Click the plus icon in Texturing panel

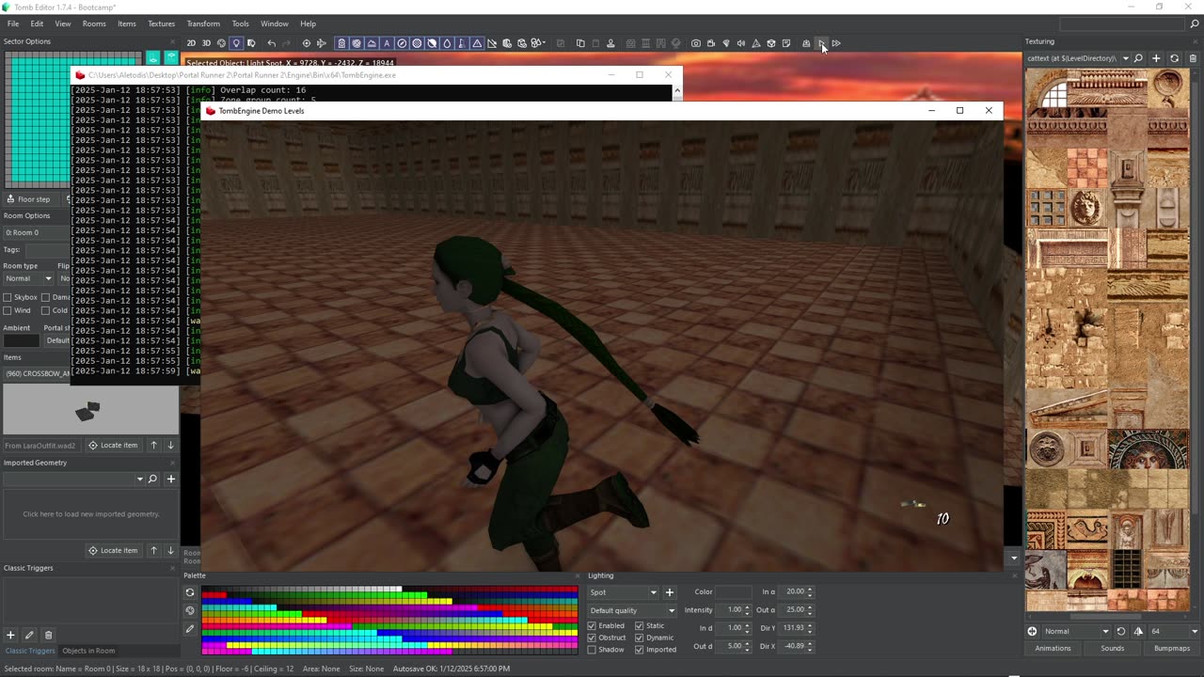1156,58
